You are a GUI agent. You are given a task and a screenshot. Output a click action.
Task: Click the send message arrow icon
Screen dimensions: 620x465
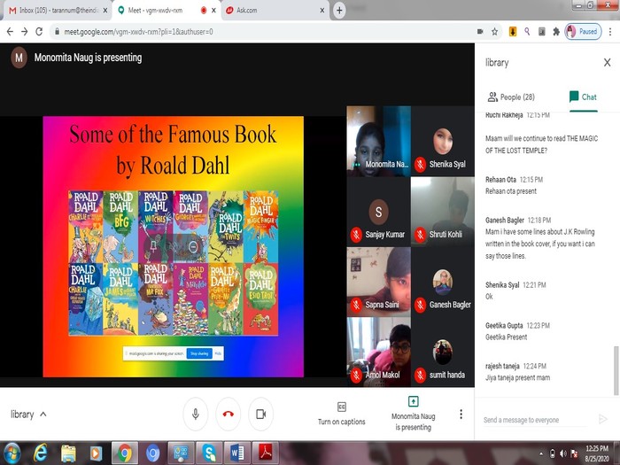coord(603,419)
